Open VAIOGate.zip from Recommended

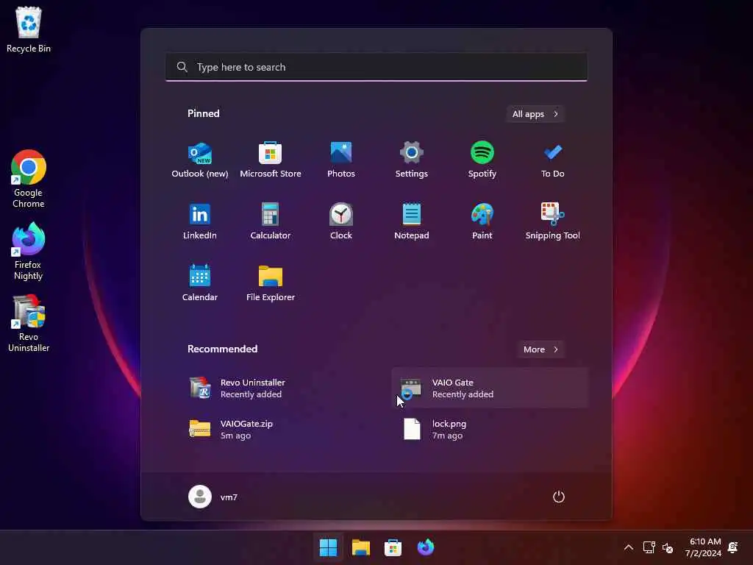pos(278,430)
